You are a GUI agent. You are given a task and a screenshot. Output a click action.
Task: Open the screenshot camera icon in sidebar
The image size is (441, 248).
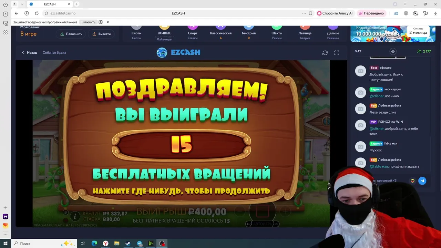click(x=5, y=23)
